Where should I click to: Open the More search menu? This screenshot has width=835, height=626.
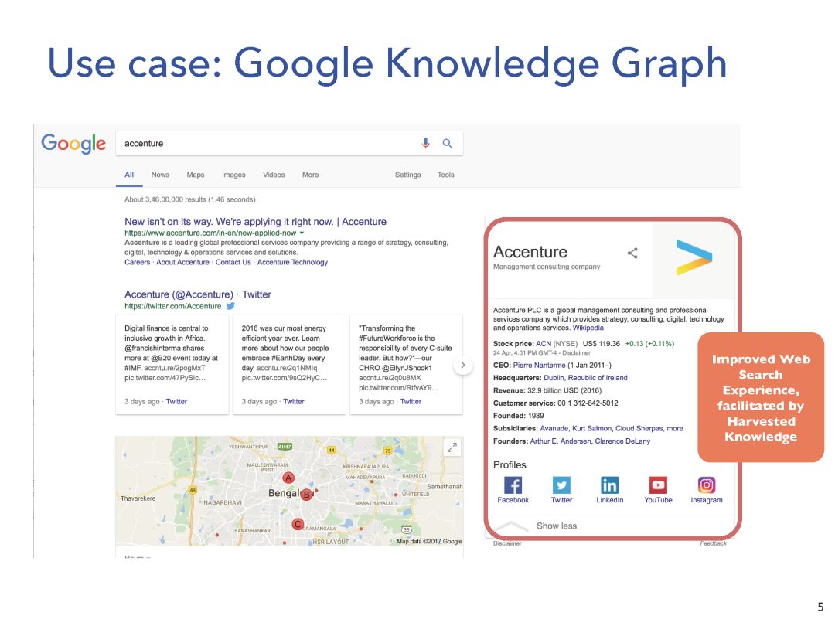(311, 175)
